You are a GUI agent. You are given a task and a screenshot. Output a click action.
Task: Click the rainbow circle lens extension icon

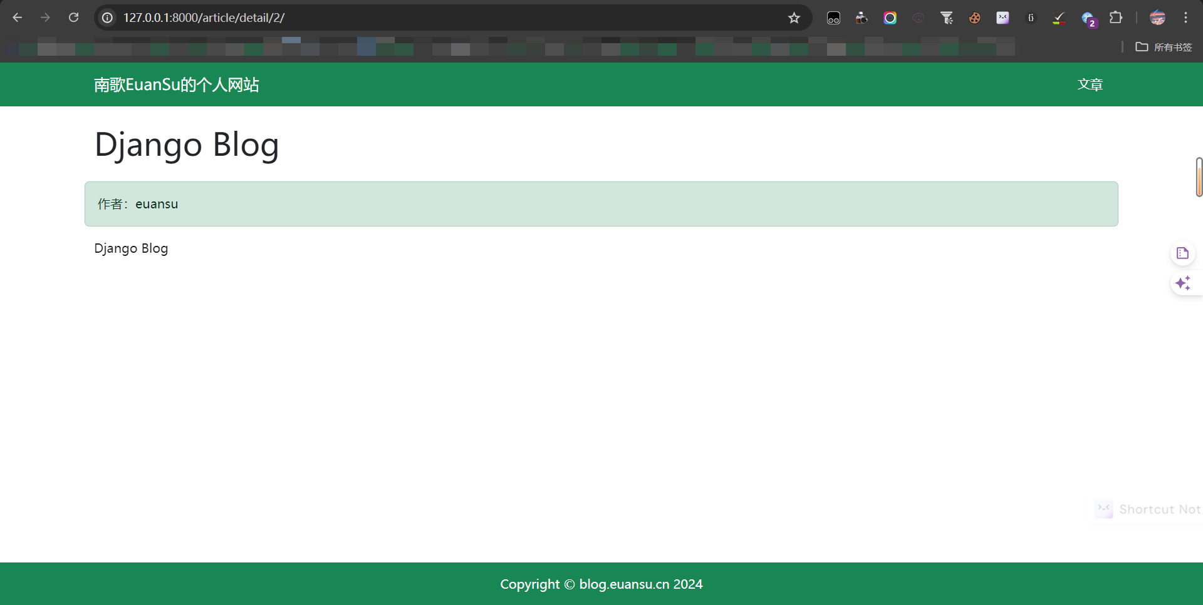coord(890,18)
